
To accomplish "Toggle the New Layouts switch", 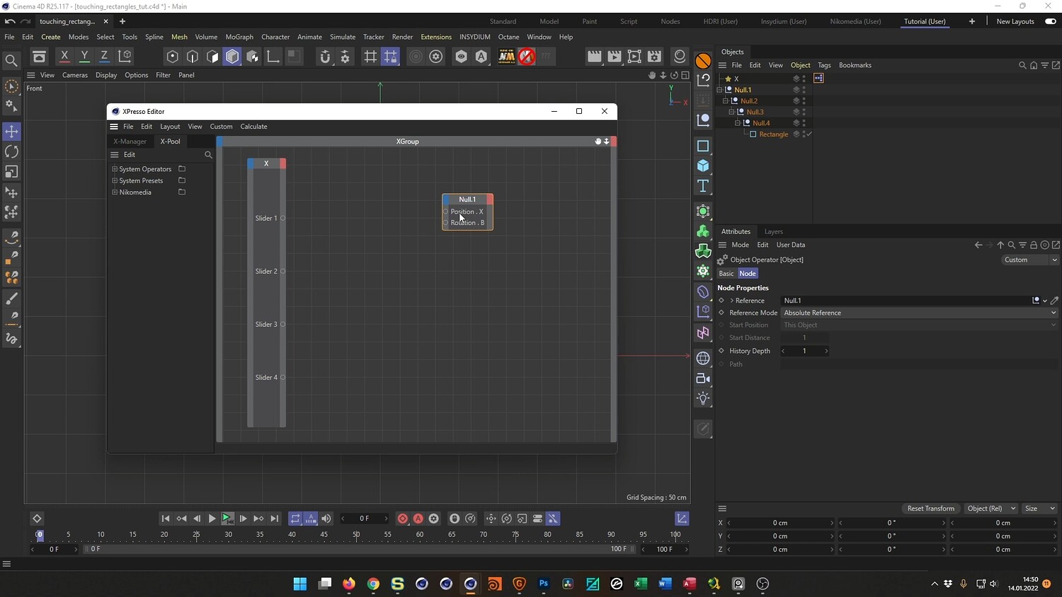I will (x=1051, y=21).
